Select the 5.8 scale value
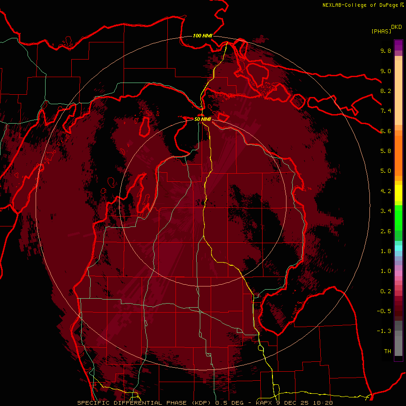Image resolution: width=406 pixels, height=406 pixels. point(386,151)
